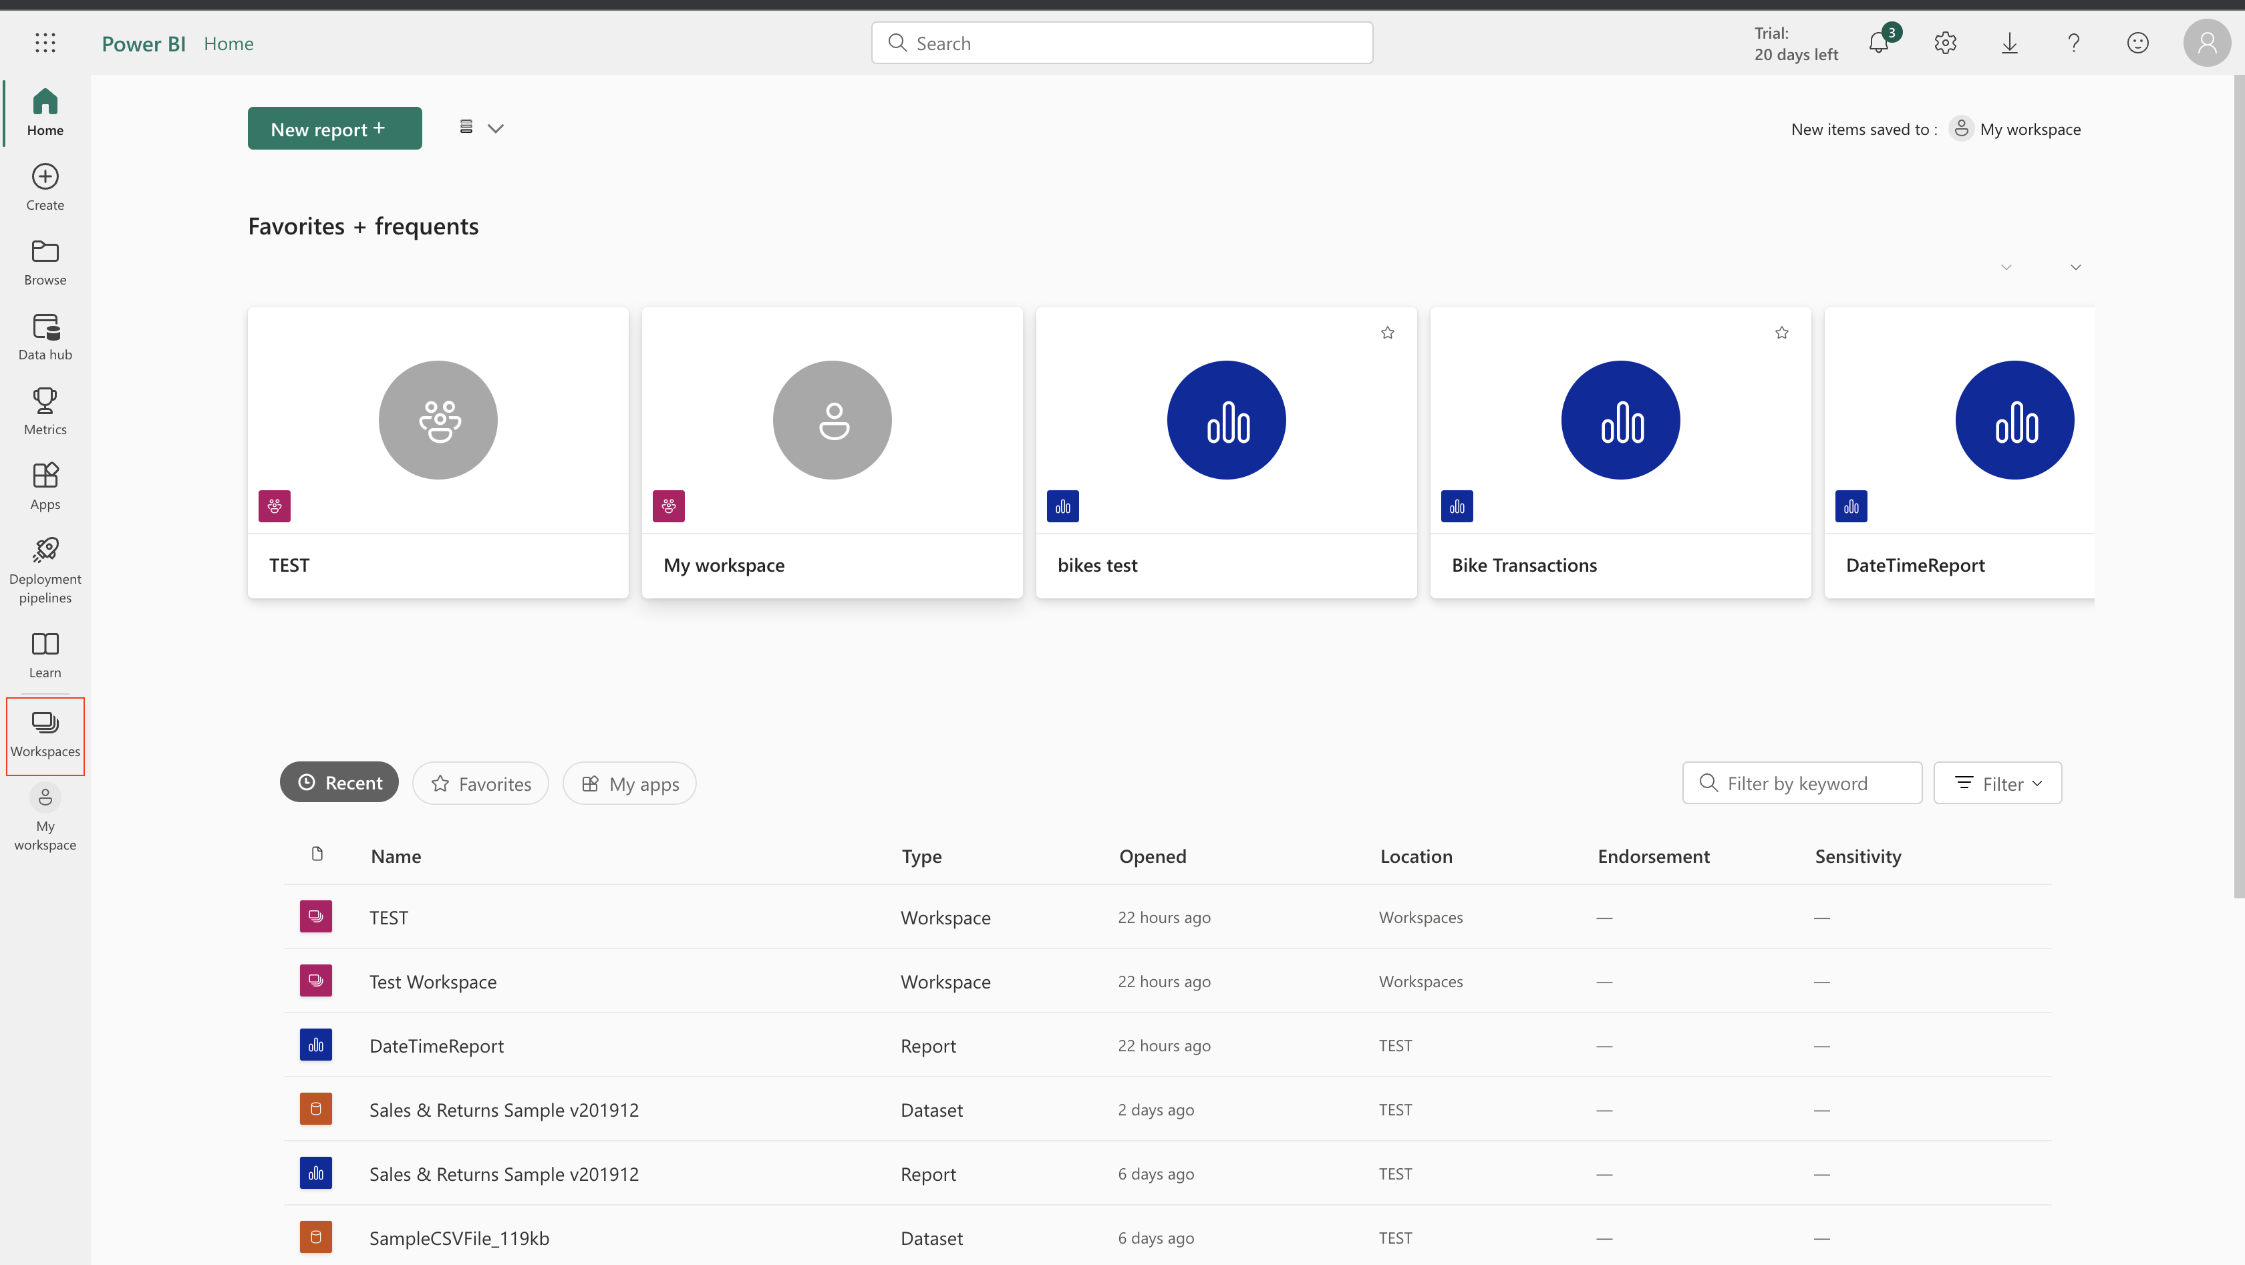Click the right chevron above the cards
Screen dimensions: 2245x1265
pyautogui.click(x=2076, y=267)
